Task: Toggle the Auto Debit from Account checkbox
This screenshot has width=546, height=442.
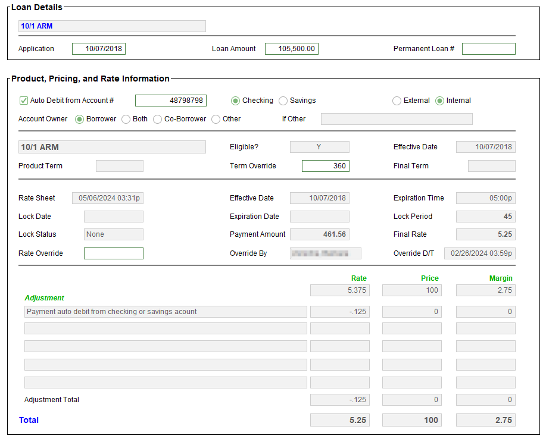Action: [24, 101]
